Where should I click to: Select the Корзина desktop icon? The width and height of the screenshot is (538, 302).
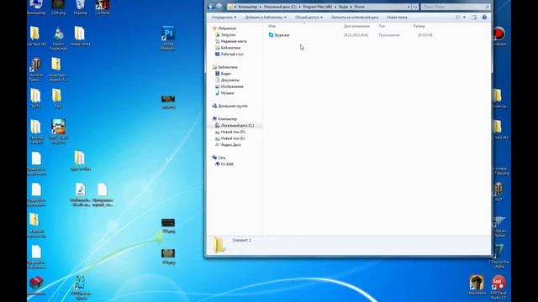click(x=81, y=8)
